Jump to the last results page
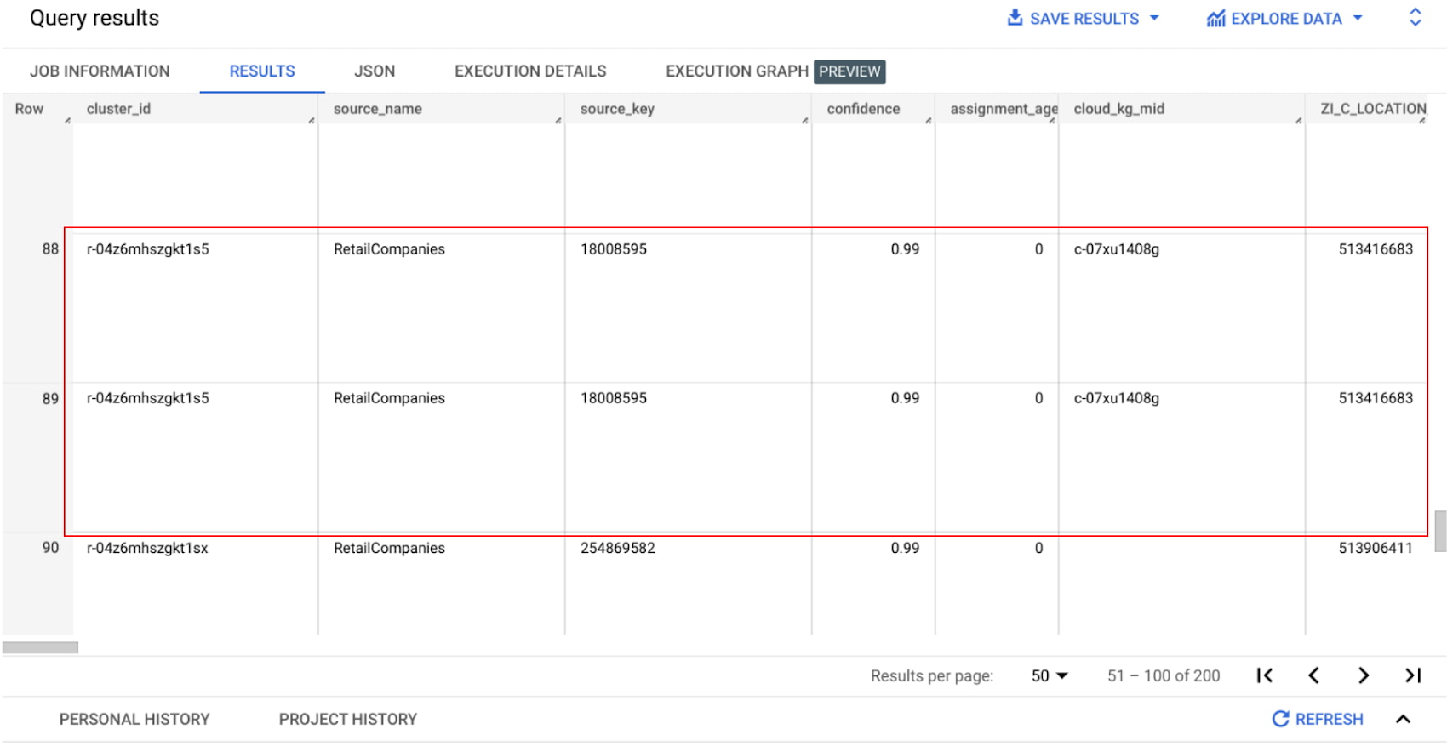This screenshot has height=752, width=1447. [x=1413, y=675]
